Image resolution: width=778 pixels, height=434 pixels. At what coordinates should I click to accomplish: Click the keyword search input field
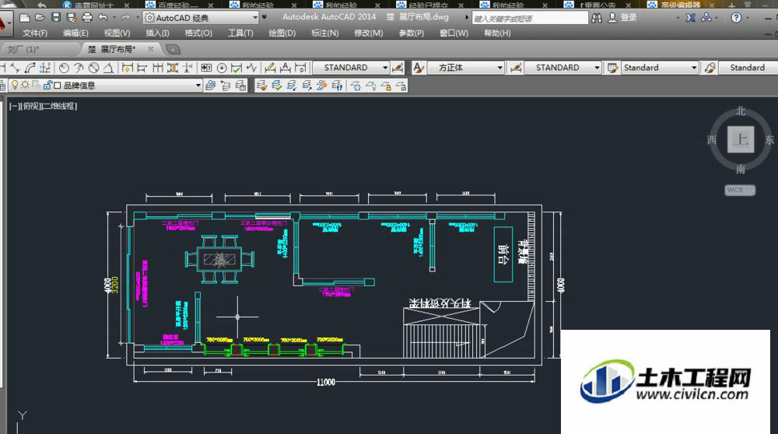coord(529,19)
